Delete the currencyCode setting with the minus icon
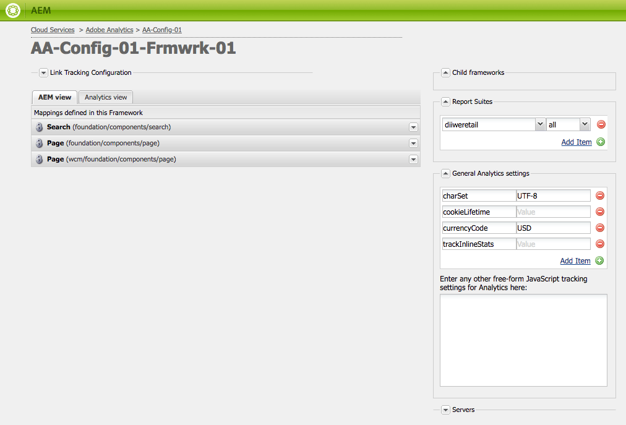 click(599, 227)
